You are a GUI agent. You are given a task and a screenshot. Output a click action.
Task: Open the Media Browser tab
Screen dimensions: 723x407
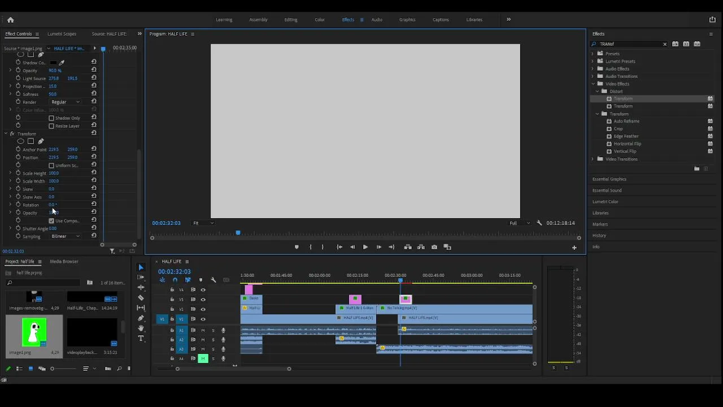pyautogui.click(x=64, y=262)
